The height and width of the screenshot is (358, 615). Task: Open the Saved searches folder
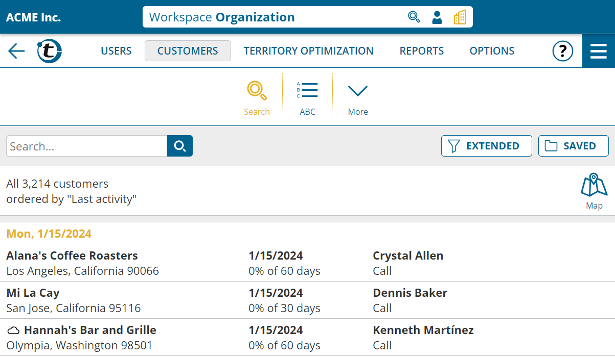point(573,146)
